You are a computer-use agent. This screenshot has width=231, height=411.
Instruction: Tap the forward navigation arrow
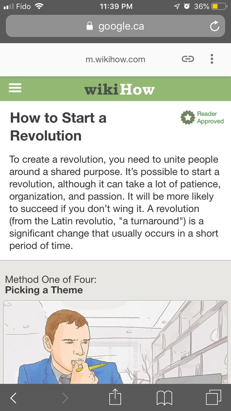(65, 398)
